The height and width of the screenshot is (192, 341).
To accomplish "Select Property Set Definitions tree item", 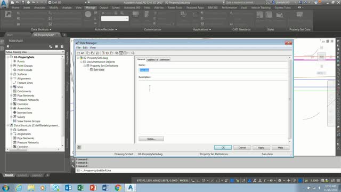I will tap(104, 66).
